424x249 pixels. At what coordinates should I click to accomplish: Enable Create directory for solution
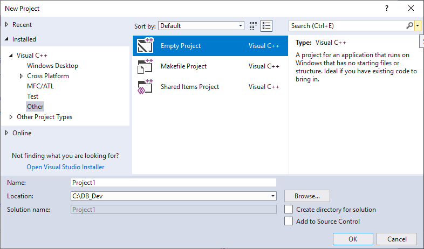[289, 210]
